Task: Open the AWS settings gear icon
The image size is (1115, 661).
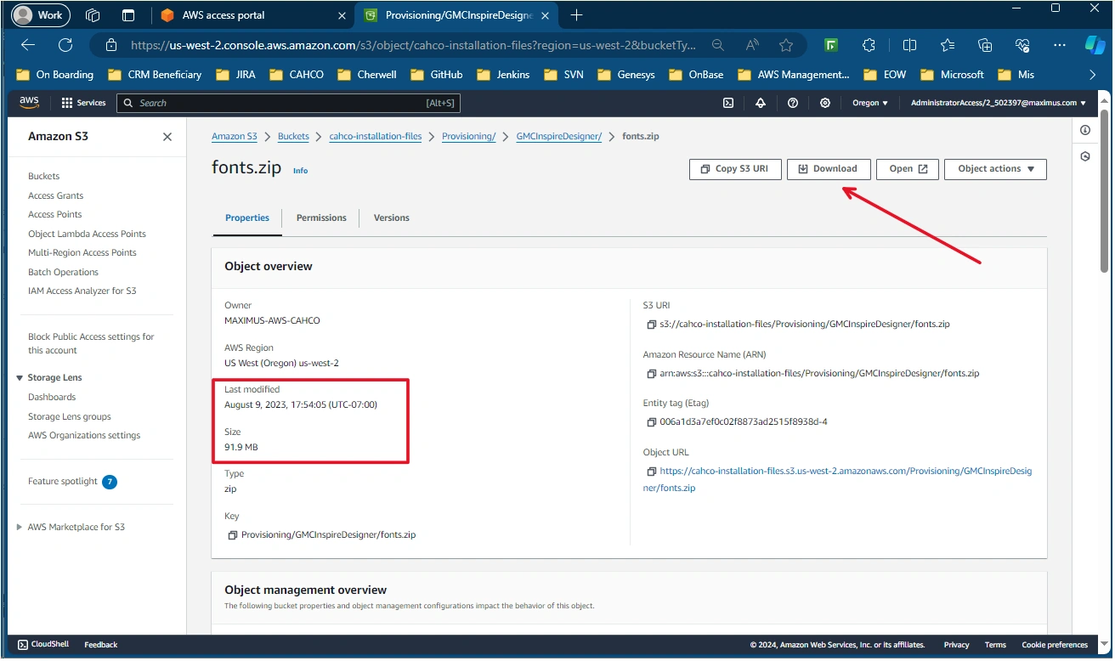Action: [825, 103]
